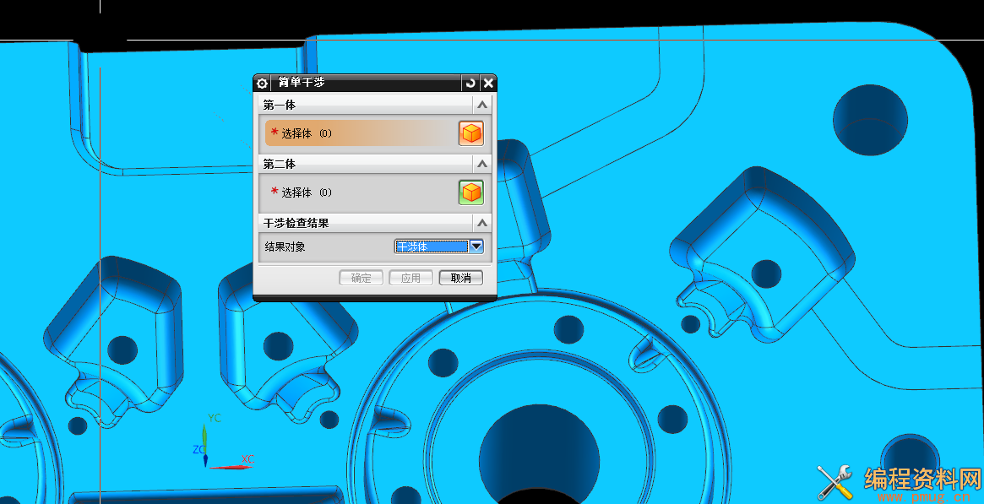Collapse the 第二体 section
Viewport: 984px width, 504px height.
[482, 164]
